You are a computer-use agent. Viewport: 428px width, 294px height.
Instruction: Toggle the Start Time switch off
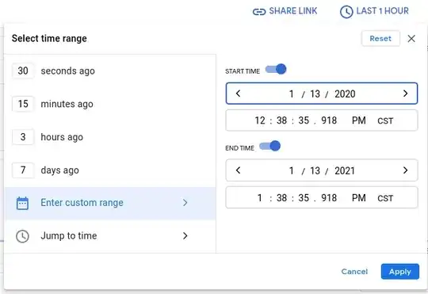pyautogui.click(x=276, y=69)
